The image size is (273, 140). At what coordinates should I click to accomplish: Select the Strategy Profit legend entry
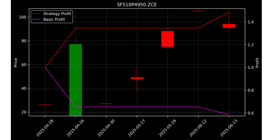[x=52, y=14]
